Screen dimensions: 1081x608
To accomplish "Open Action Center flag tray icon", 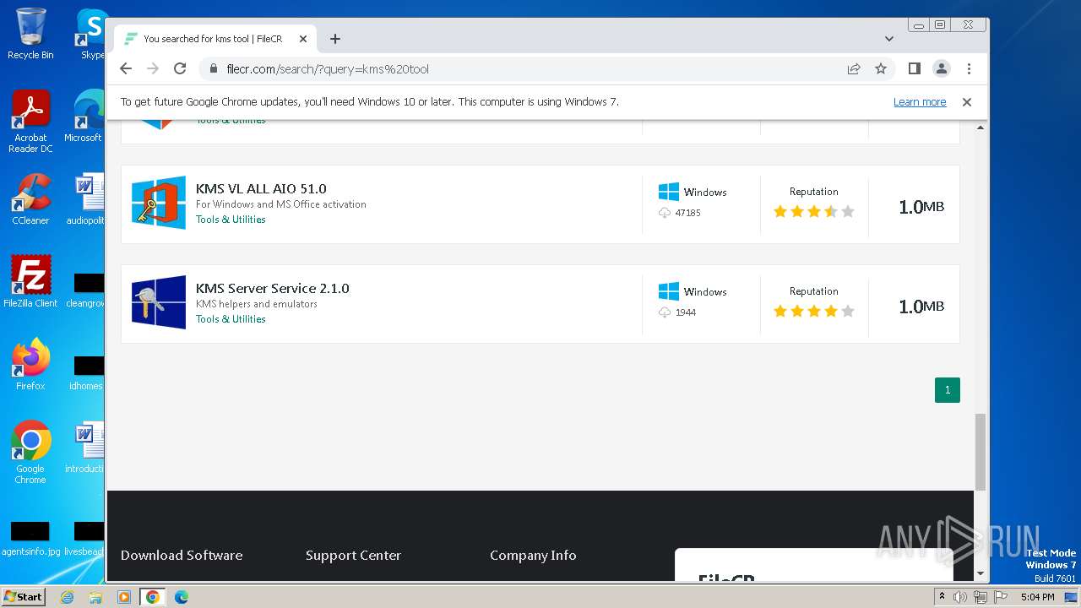I will click(x=1001, y=597).
